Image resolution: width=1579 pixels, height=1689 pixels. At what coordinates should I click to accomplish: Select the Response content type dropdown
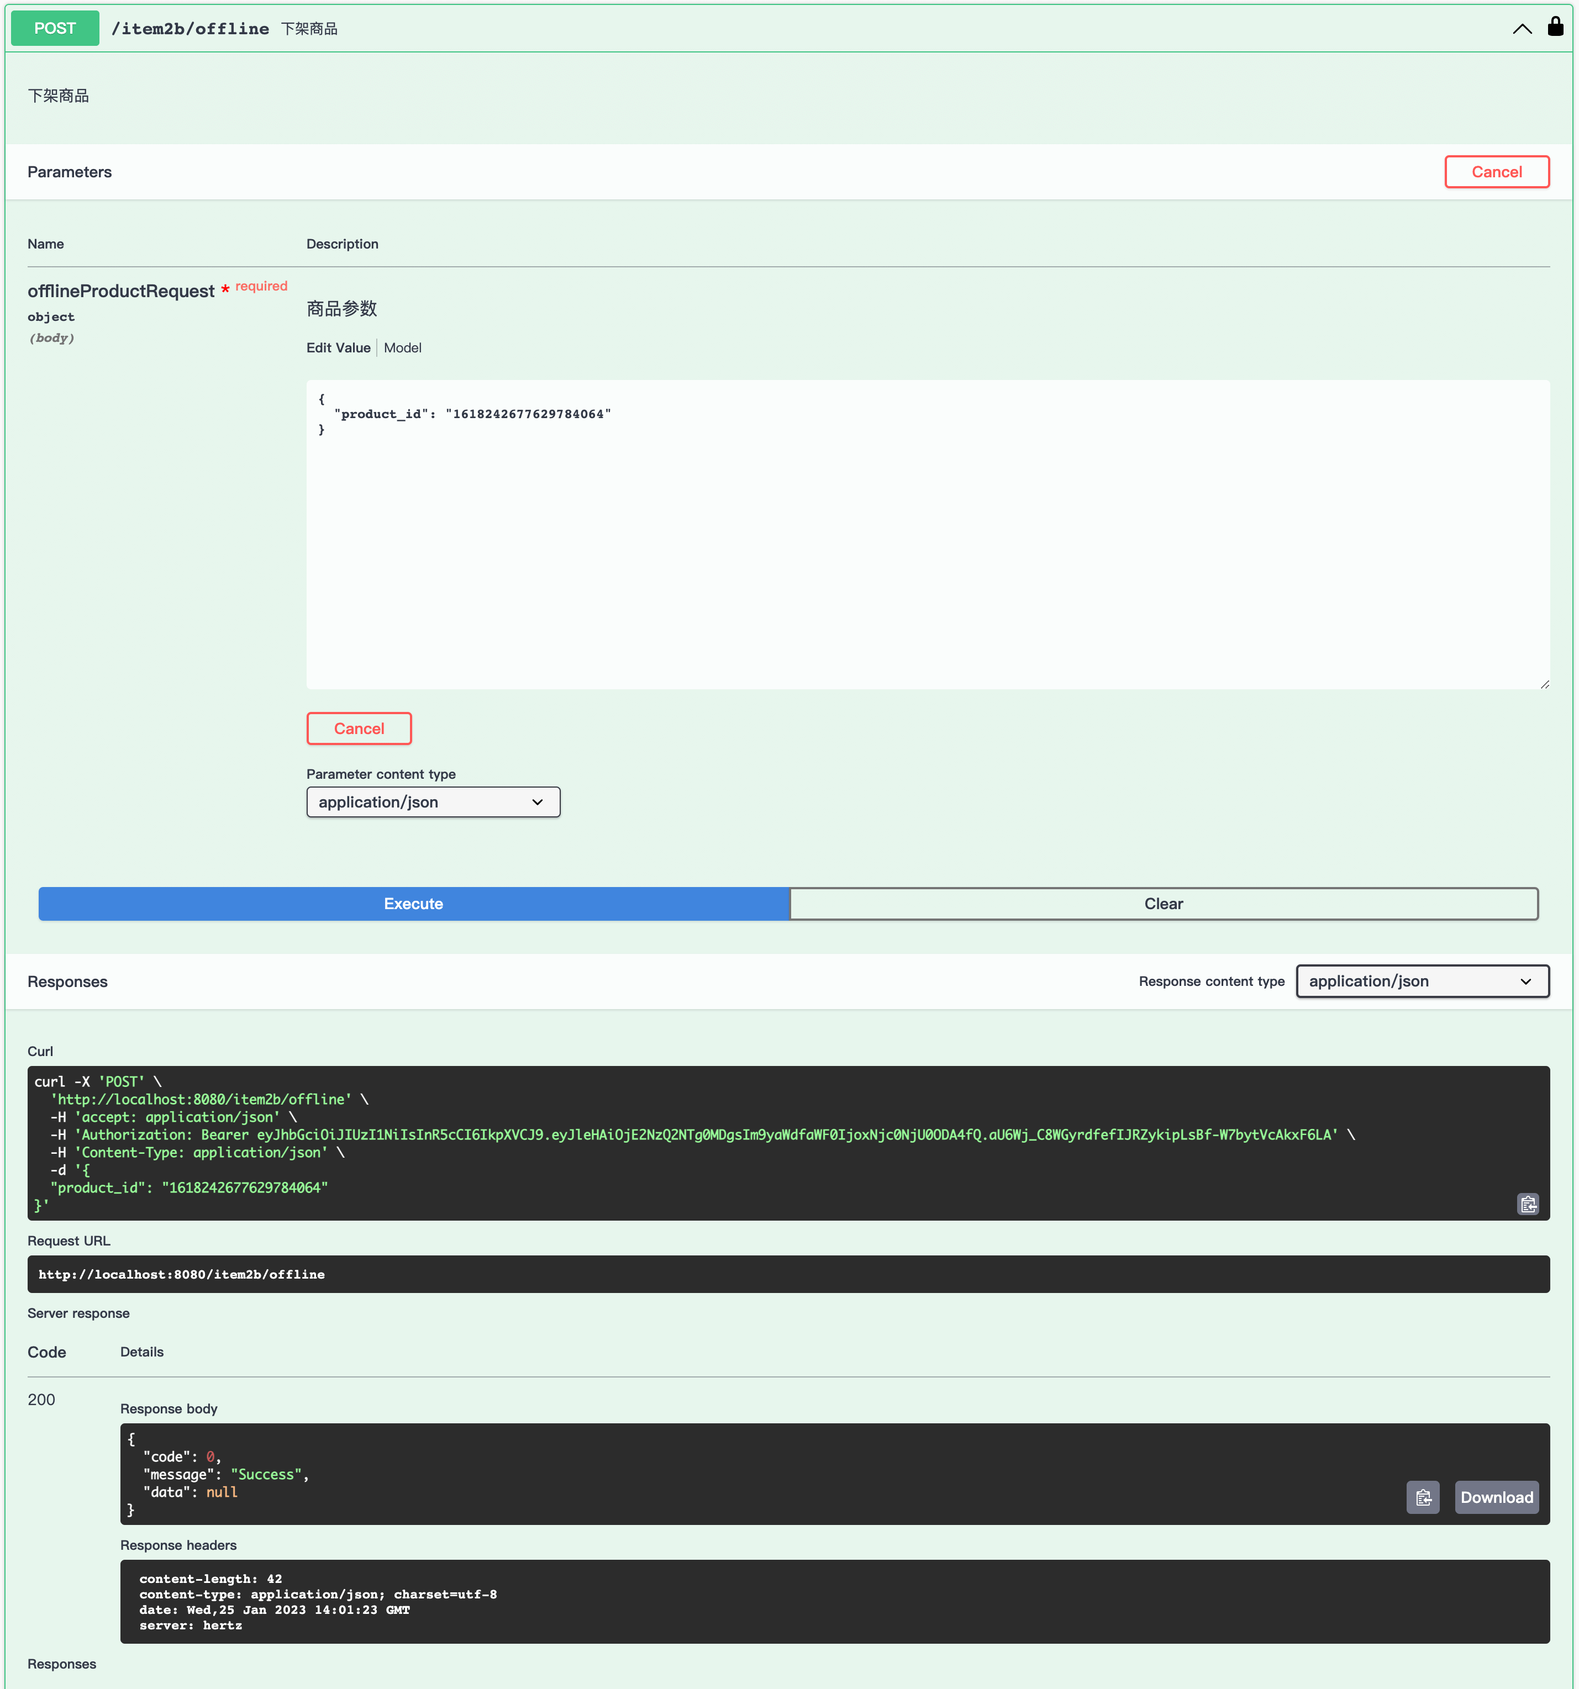[1420, 981]
